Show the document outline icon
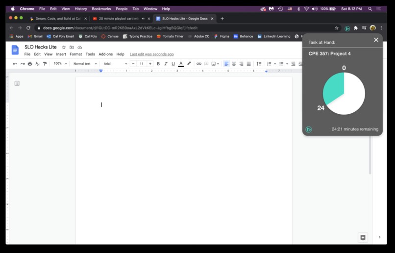 (x=17, y=83)
